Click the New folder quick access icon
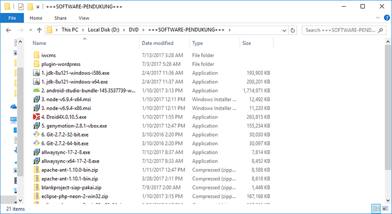Screen dimensions: 392x214 point(30,7)
